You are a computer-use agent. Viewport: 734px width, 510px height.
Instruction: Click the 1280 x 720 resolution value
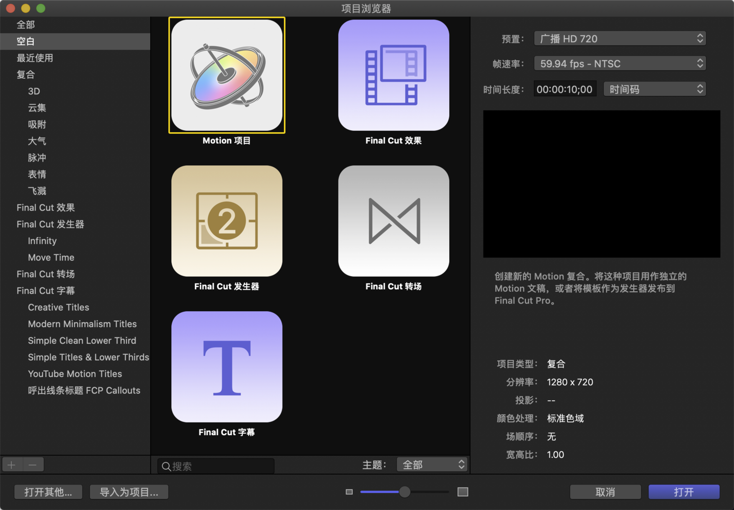(x=570, y=382)
